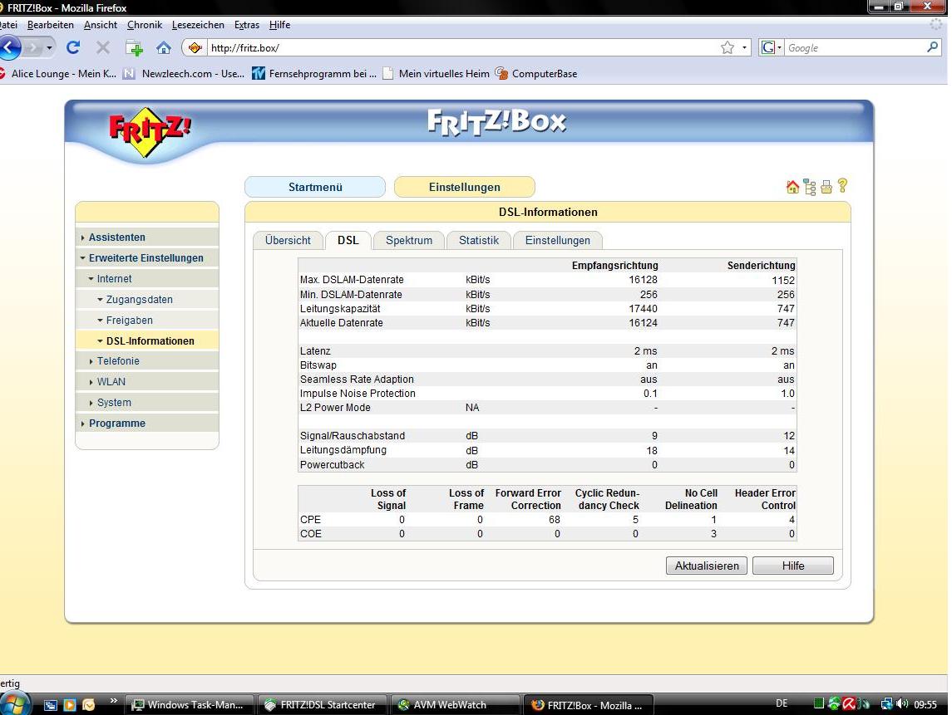The height and width of the screenshot is (715, 952).
Task: Click the stop loading X icon
Action: [103, 47]
